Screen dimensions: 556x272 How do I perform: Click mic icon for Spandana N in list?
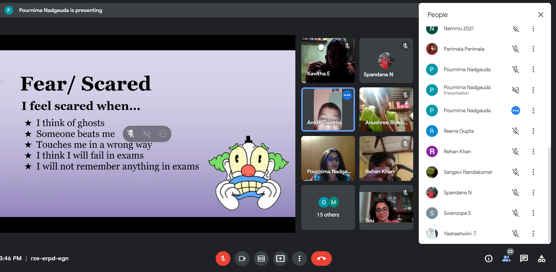pos(516,193)
